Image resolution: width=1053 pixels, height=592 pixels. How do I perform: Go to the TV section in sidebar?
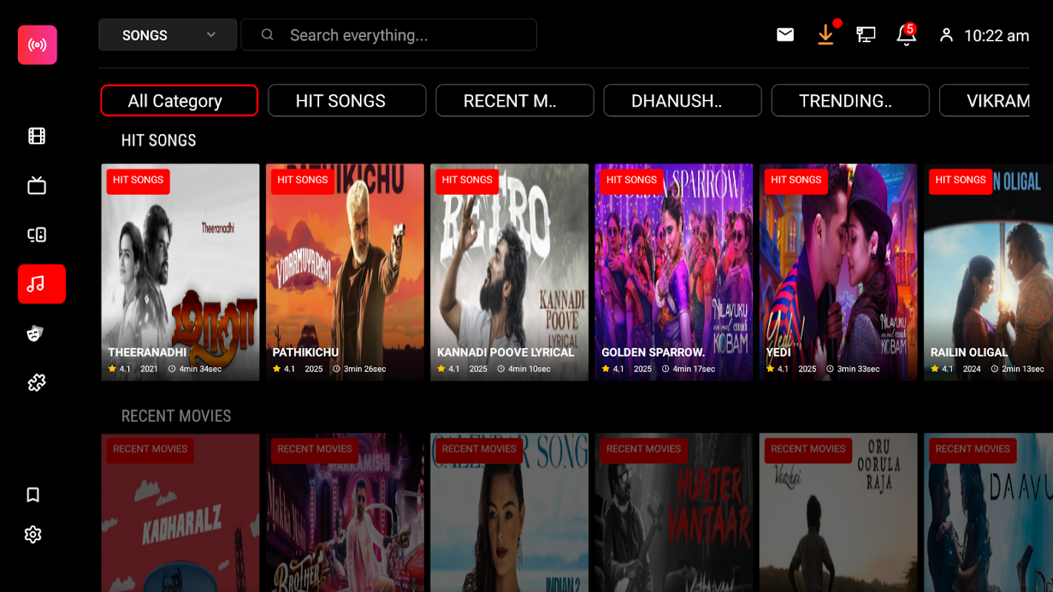pos(37,186)
